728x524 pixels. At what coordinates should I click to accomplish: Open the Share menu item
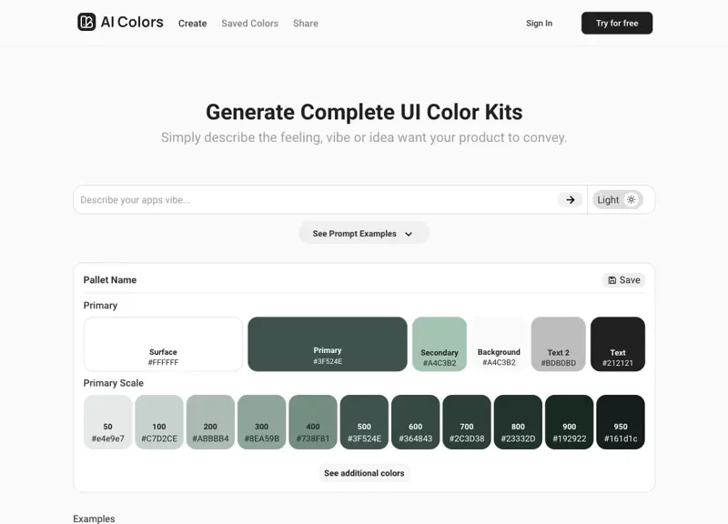(306, 24)
